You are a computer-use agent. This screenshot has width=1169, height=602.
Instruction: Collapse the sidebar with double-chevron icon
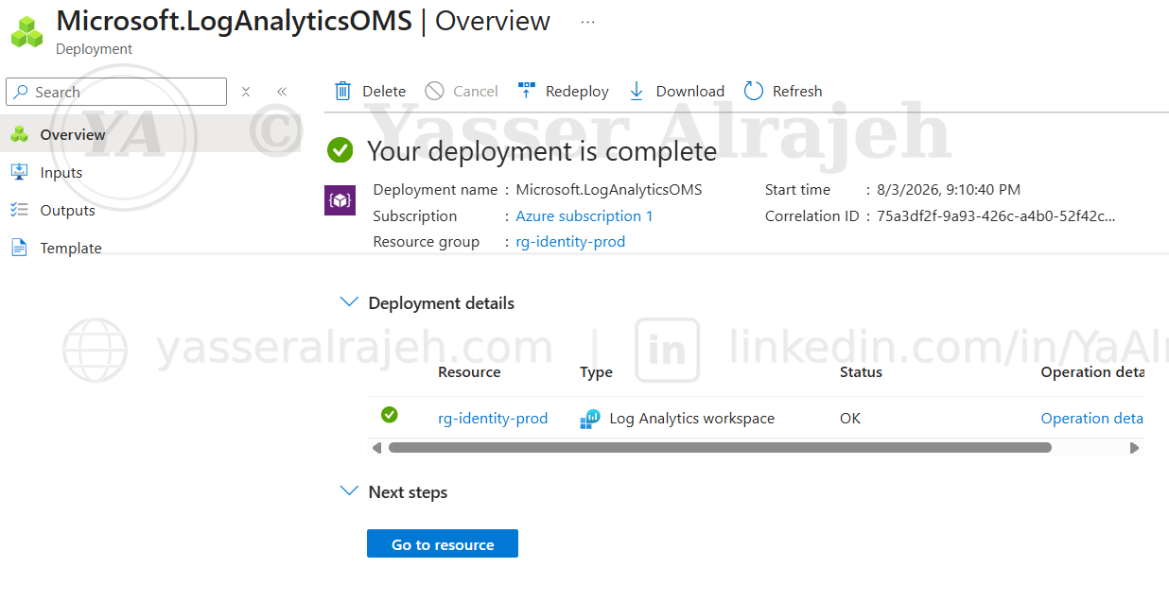(x=282, y=92)
